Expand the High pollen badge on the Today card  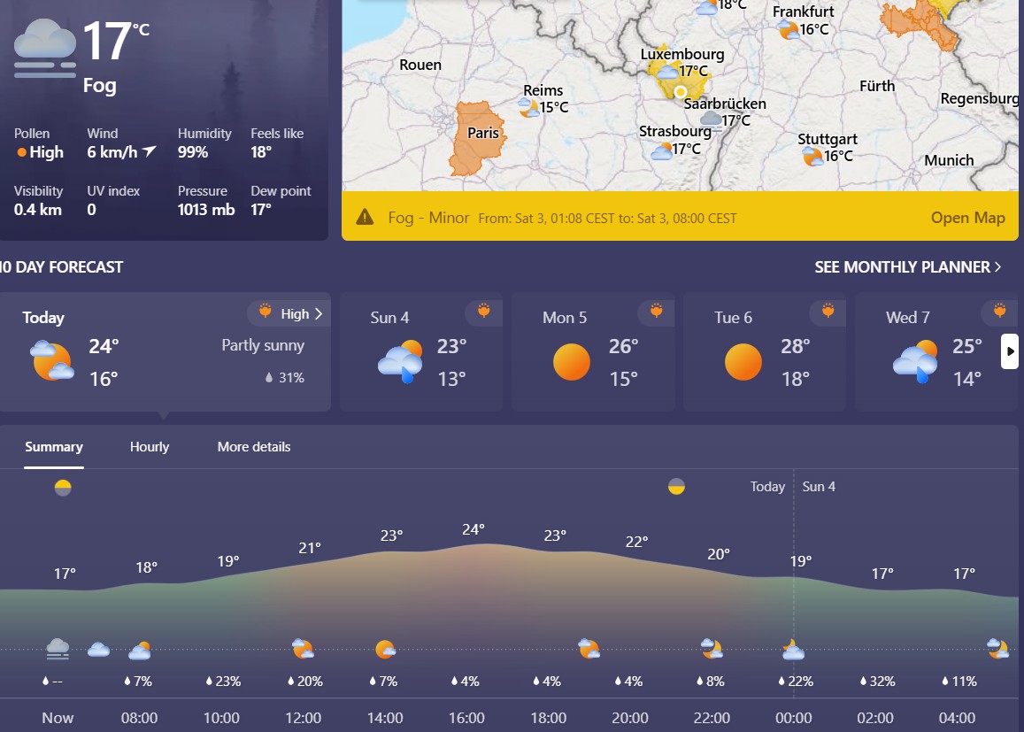click(x=288, y=312)
